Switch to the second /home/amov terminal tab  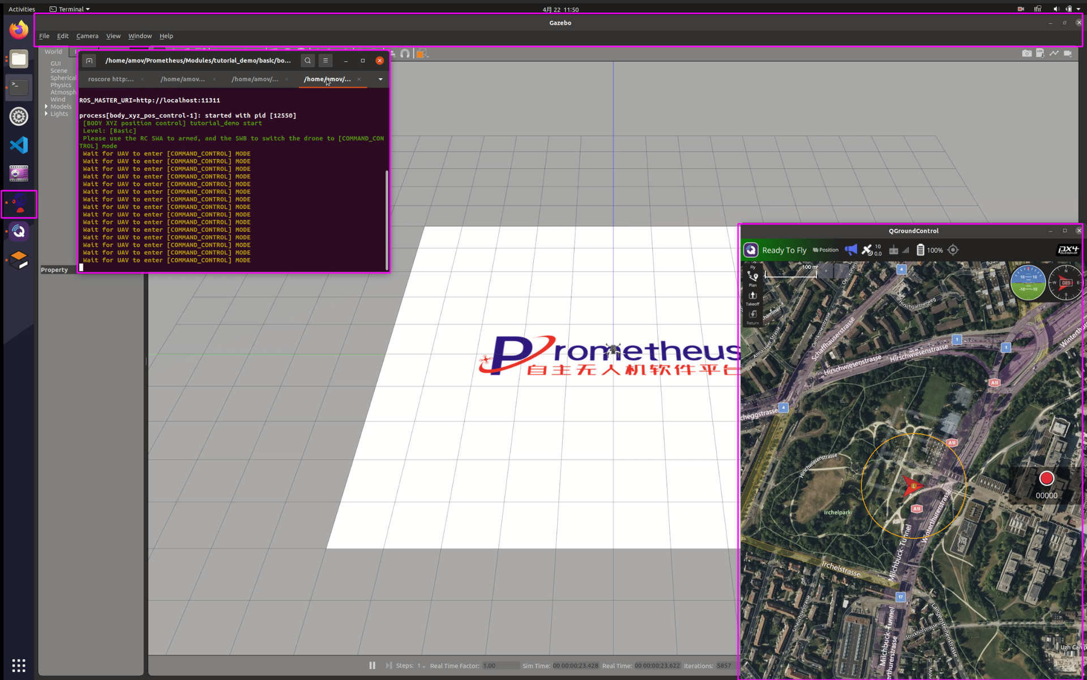pos(255,79)
